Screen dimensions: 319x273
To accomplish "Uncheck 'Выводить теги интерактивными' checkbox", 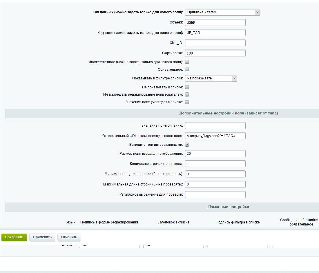I will point(187,145).
